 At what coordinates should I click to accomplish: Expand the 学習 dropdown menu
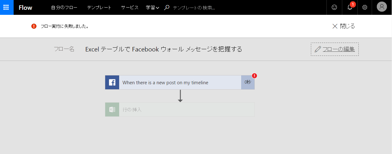[152, 8]
